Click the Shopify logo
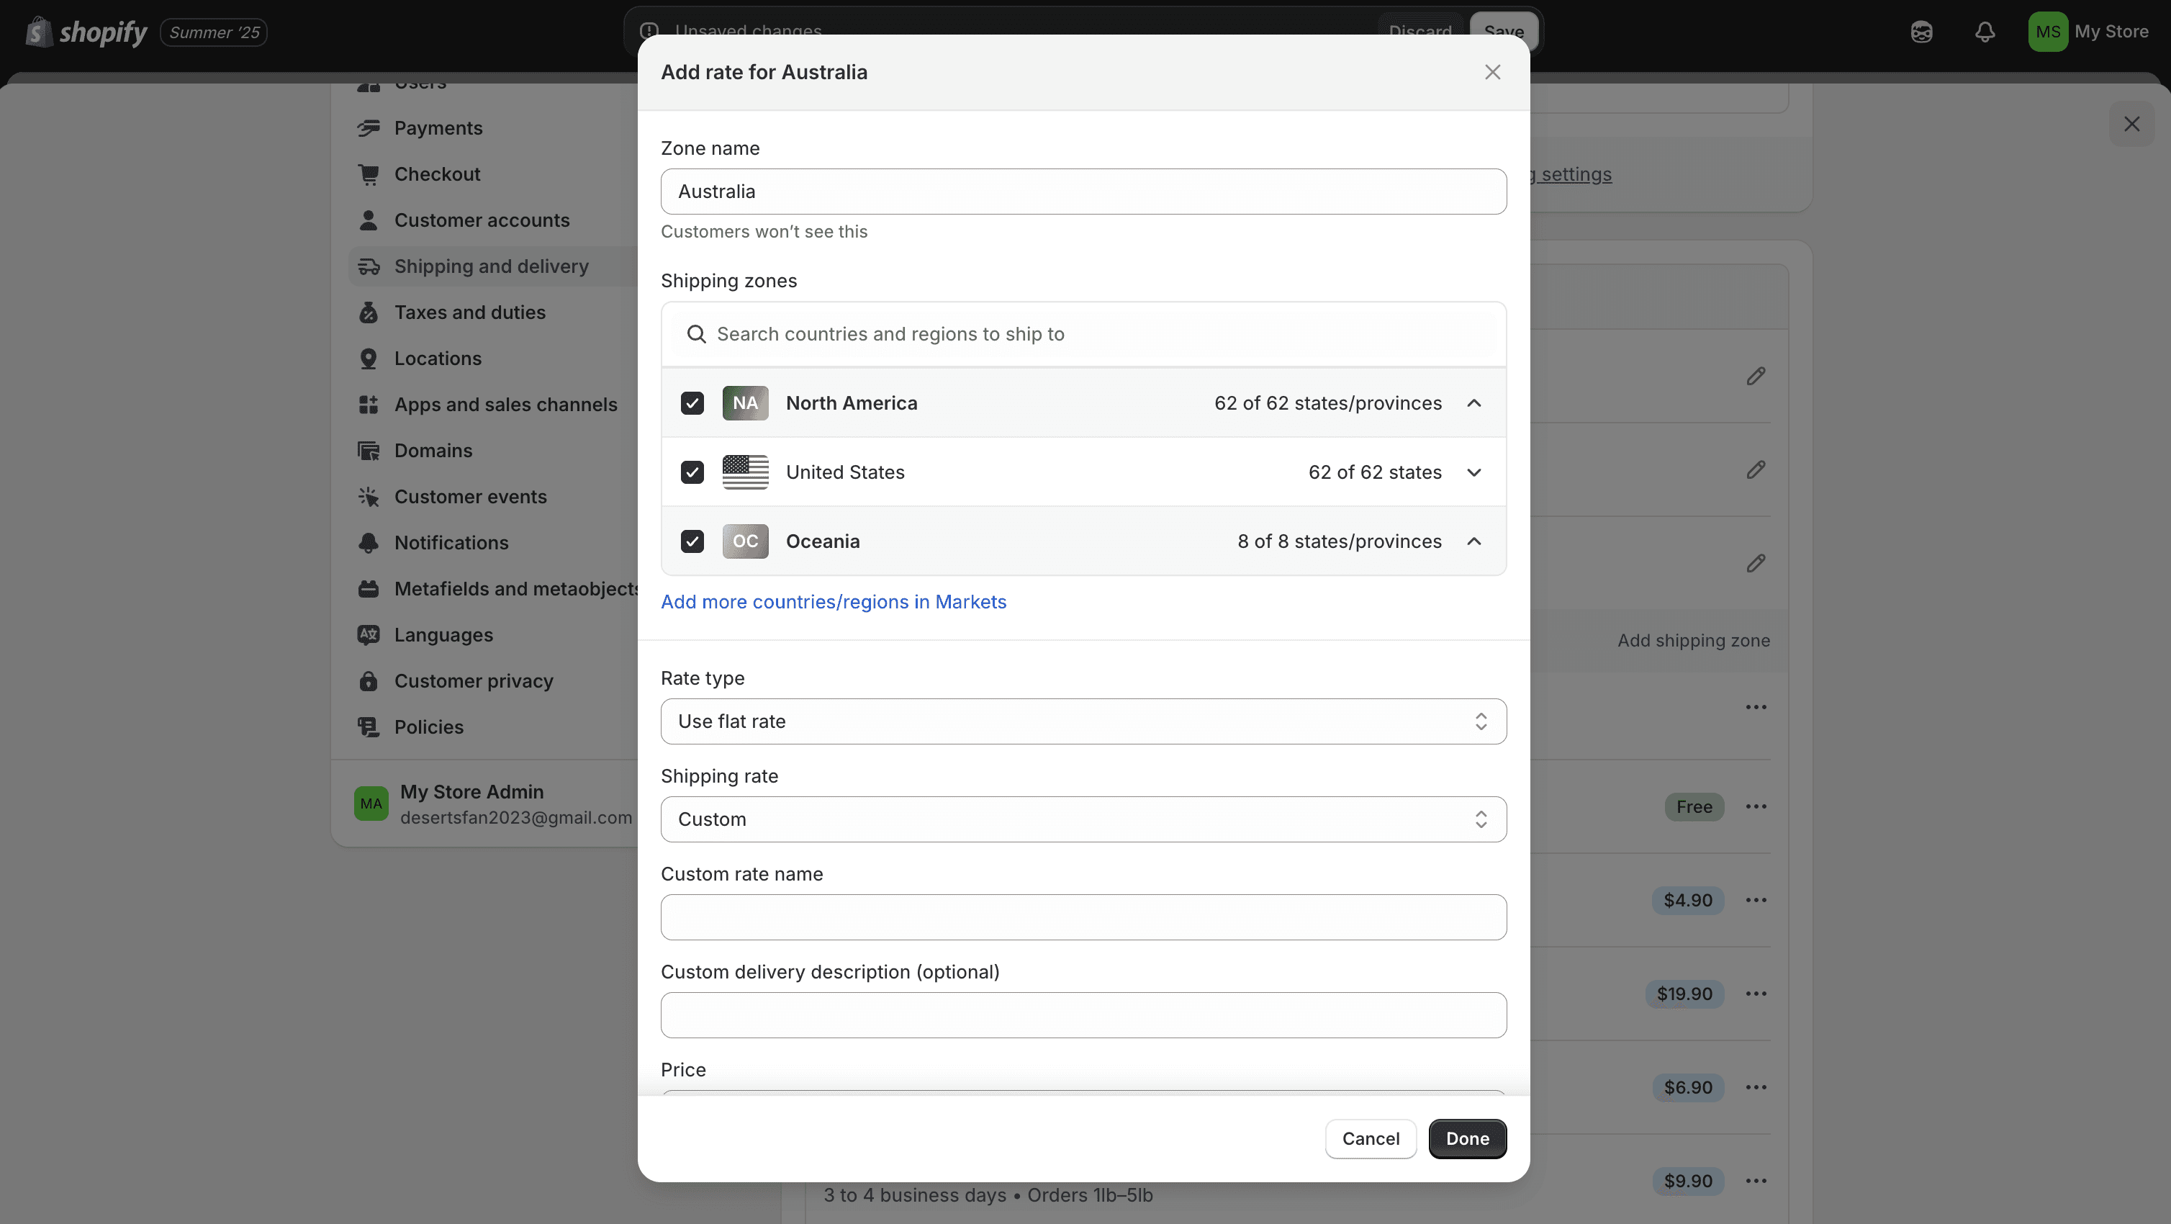The image size is (2171, 1224). pos(86,32)
